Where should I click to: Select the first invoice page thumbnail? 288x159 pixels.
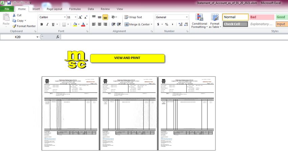click(x=70, y=114)
